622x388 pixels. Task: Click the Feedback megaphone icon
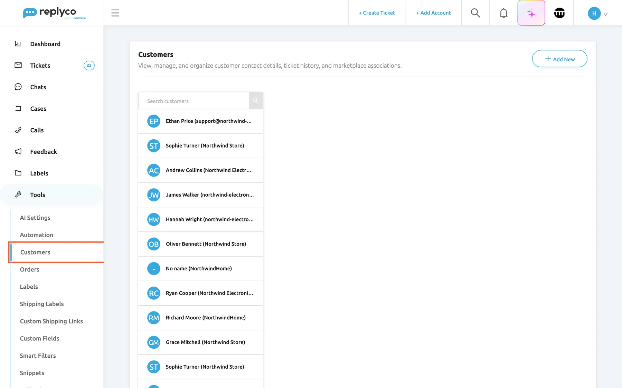[x=18, y=151]
